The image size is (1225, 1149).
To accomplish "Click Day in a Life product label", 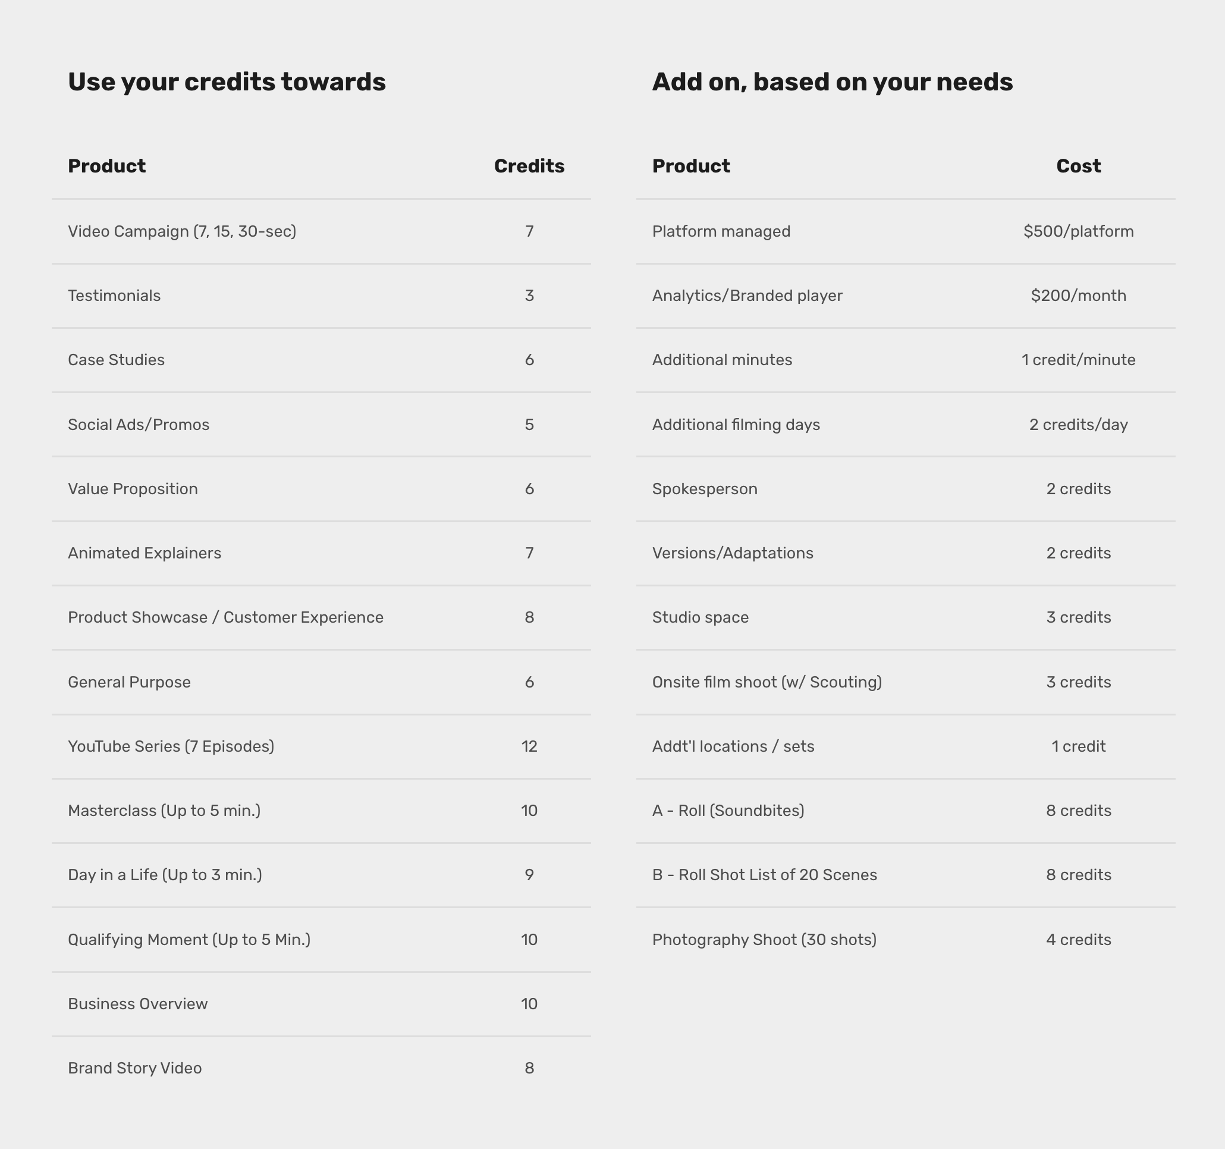I will click(165, 875).
